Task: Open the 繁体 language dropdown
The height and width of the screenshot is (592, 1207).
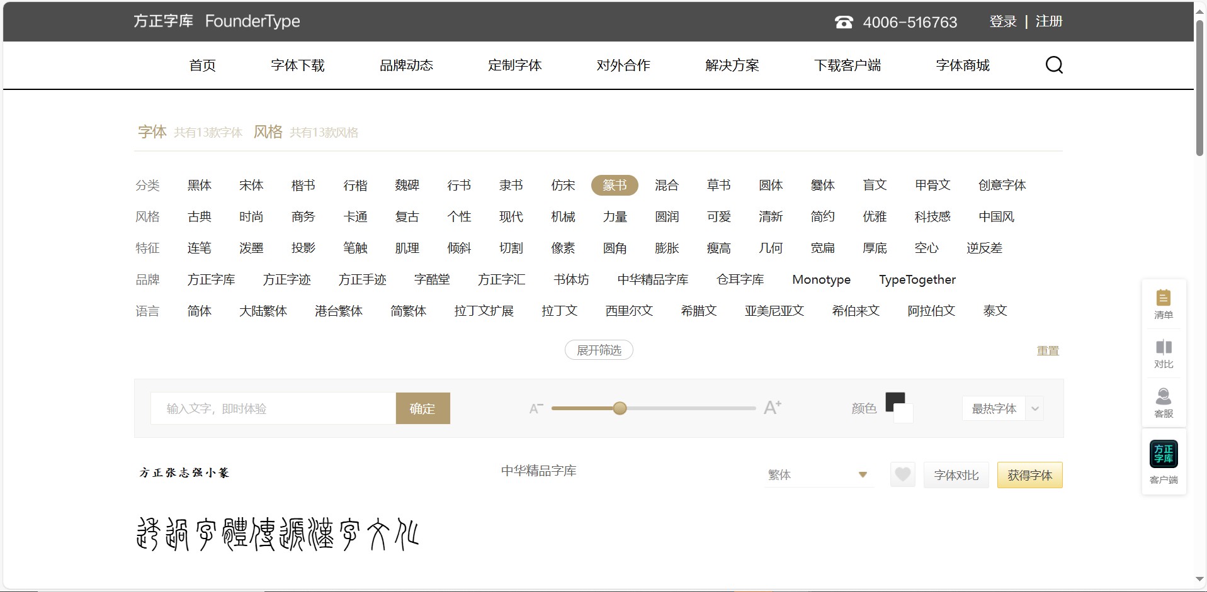Action: click(818, 475)
